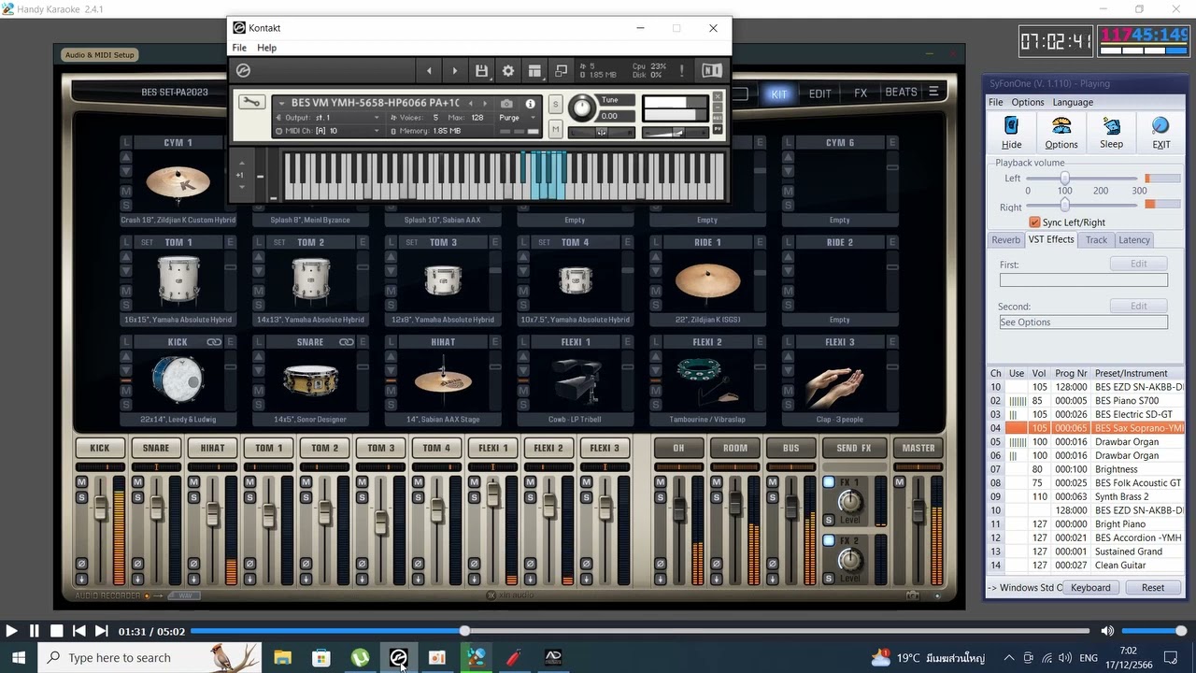The height and width of the screenshot is (673, 1196).
Task: Open the MIDI Ch dropdown
Action: point(377,131)
